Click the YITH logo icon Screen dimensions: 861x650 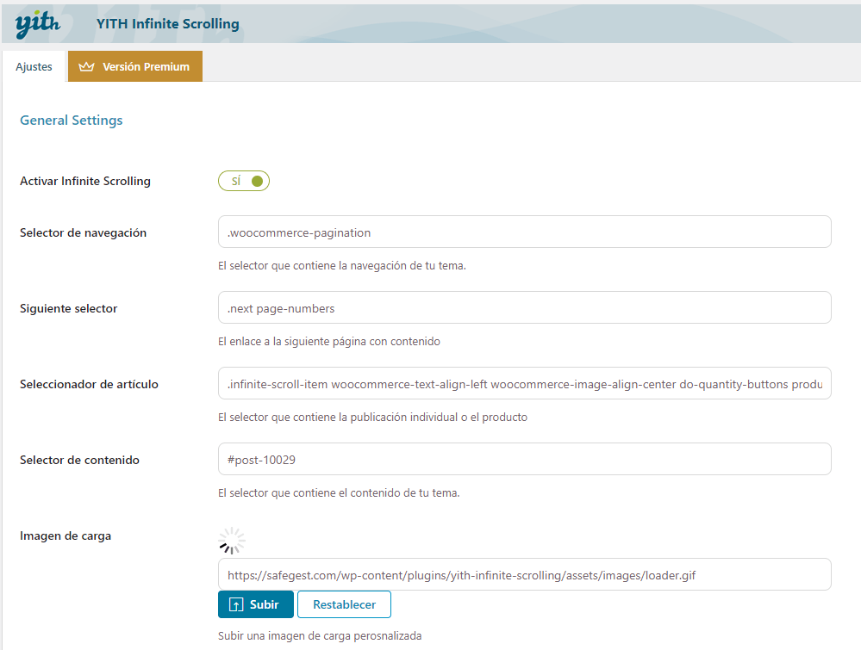click(37, 24)
